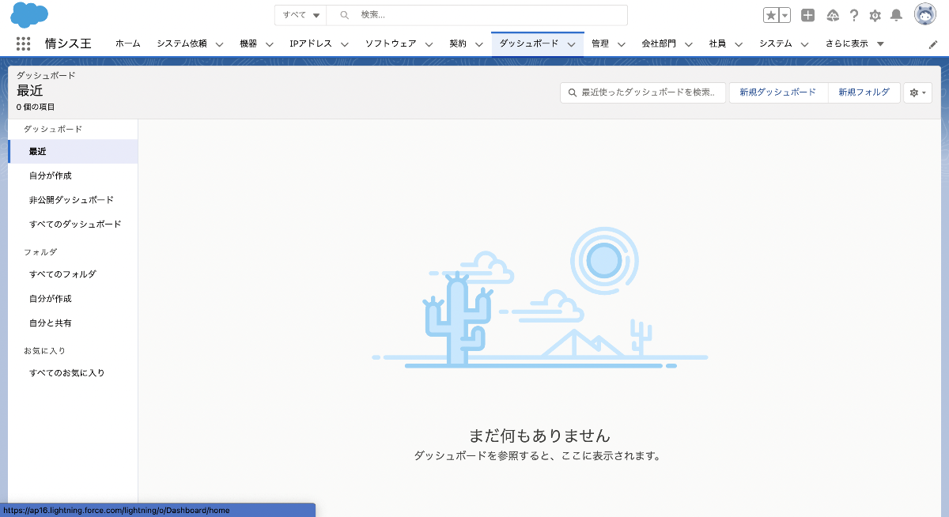Select すべてのフォルダ in the sidebar
The width and height of the screenshot is (949, 517).
point(73,274)
